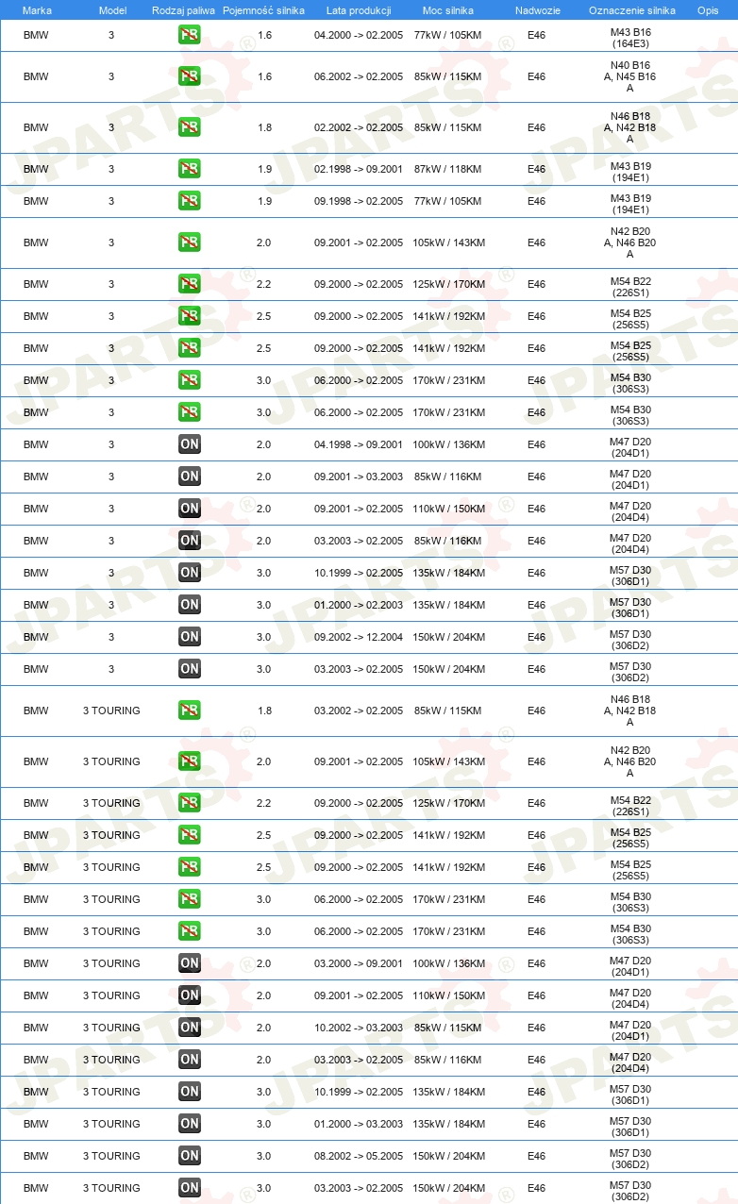
Task: Select the 06.2002 -> 02.2005 production date cell
Action: [x=359, y=76]
